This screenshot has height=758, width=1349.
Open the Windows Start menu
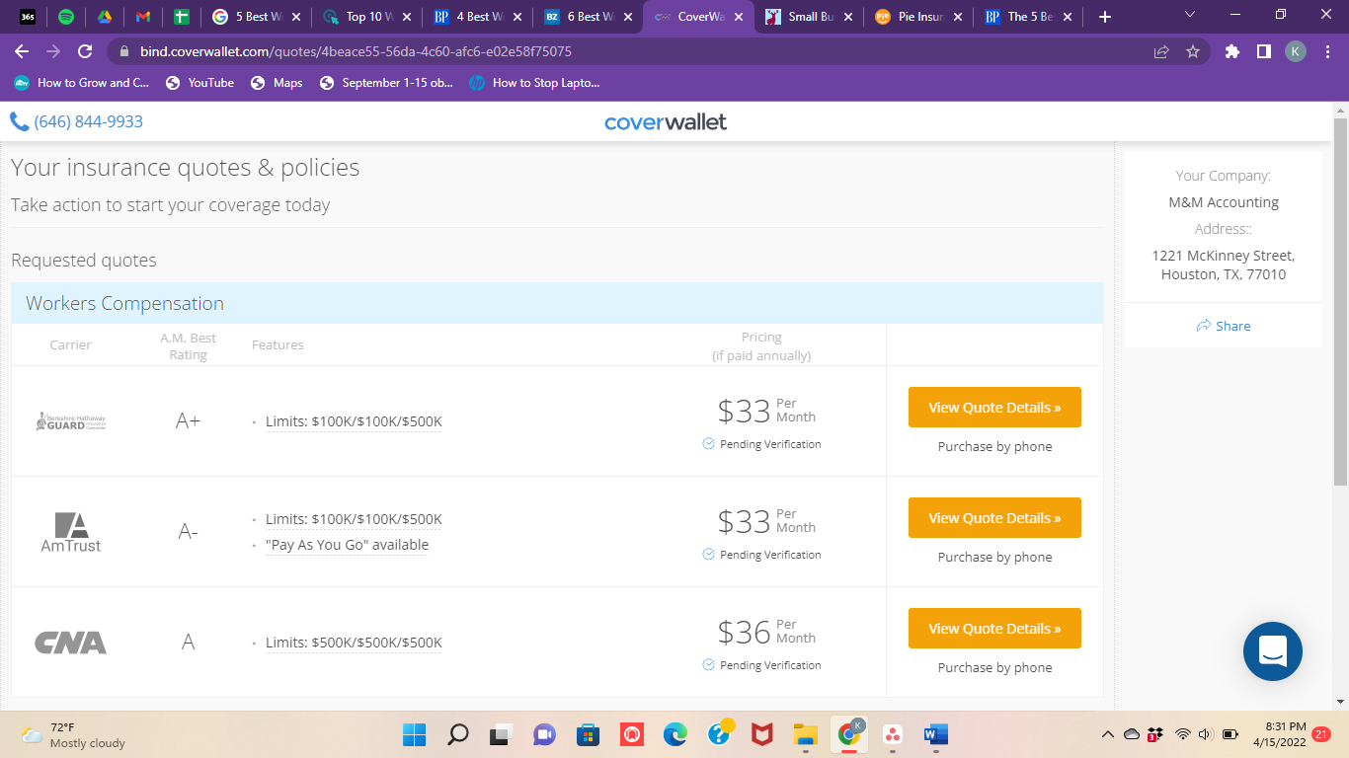414,734
